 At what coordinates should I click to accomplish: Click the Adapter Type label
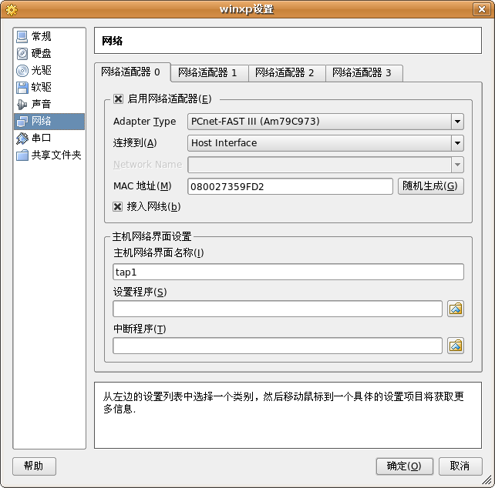click(x=145, y=122)
